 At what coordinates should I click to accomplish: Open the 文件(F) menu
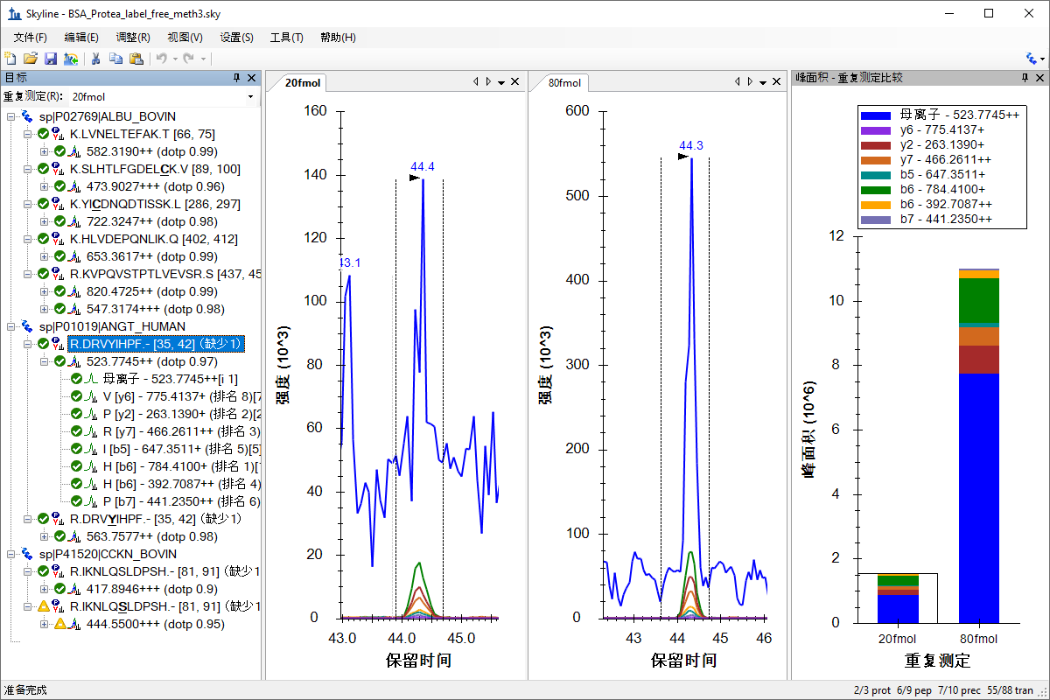pos(30,38)
